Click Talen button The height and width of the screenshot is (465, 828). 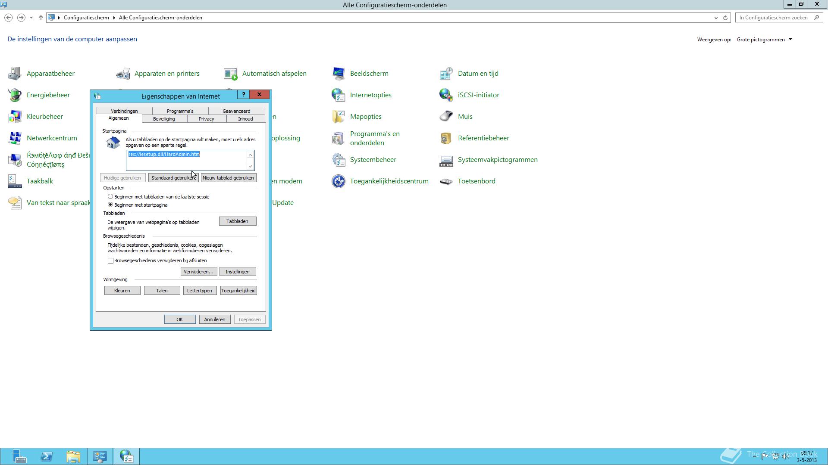coord(162,291)
